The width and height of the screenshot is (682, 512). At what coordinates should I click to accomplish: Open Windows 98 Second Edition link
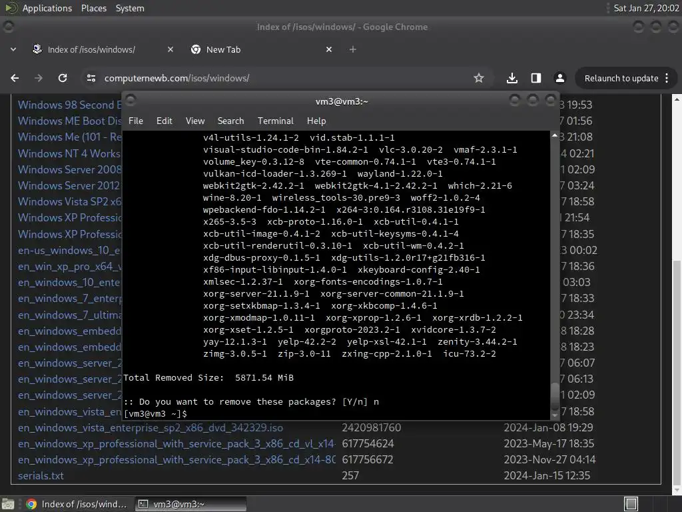(x=69, y=105)
